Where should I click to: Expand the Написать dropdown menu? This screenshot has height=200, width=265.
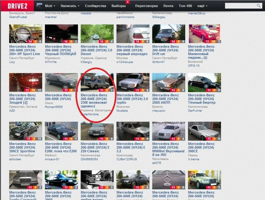tap(70, 6)
